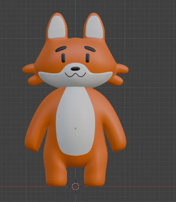This screenshot has width=176, height=202.
Task: Click the white inner part of the left ear
Action: coord(57,28)
